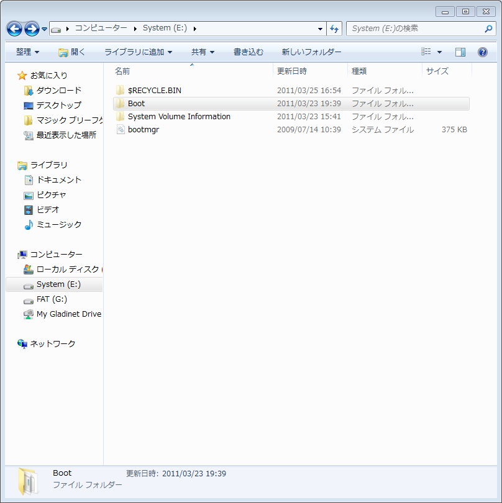Image resolution: width=502 pixels, height=503 pixels.
Task: Sort by the 種類 column header
Action: click(x=385, y=71)
